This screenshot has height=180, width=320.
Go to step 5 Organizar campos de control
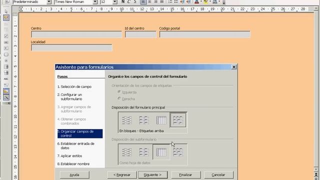pos(80,133)
